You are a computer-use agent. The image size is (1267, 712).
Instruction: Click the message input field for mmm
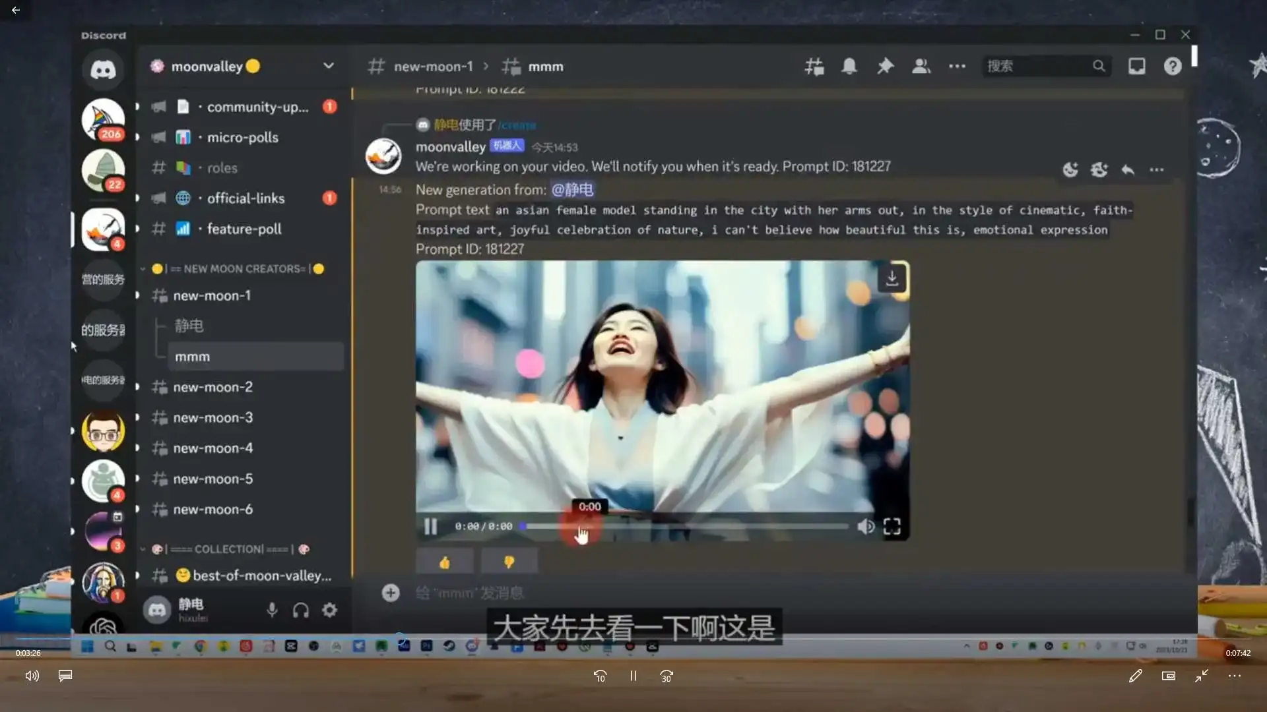pos(594,592)
